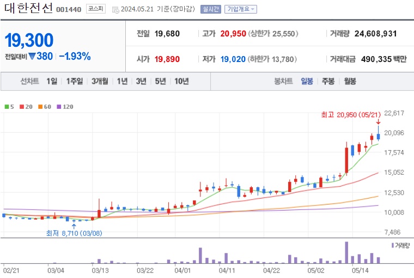414x278 pixels.
Task: Click the 전일 value 19,680
Action: (167, 34)
